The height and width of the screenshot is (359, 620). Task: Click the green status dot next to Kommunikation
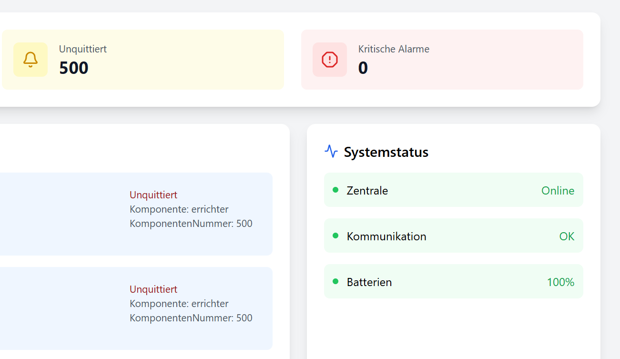pyautogui.click(x=335, y=236)
